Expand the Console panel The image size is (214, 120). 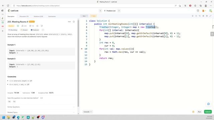(87, 112)
